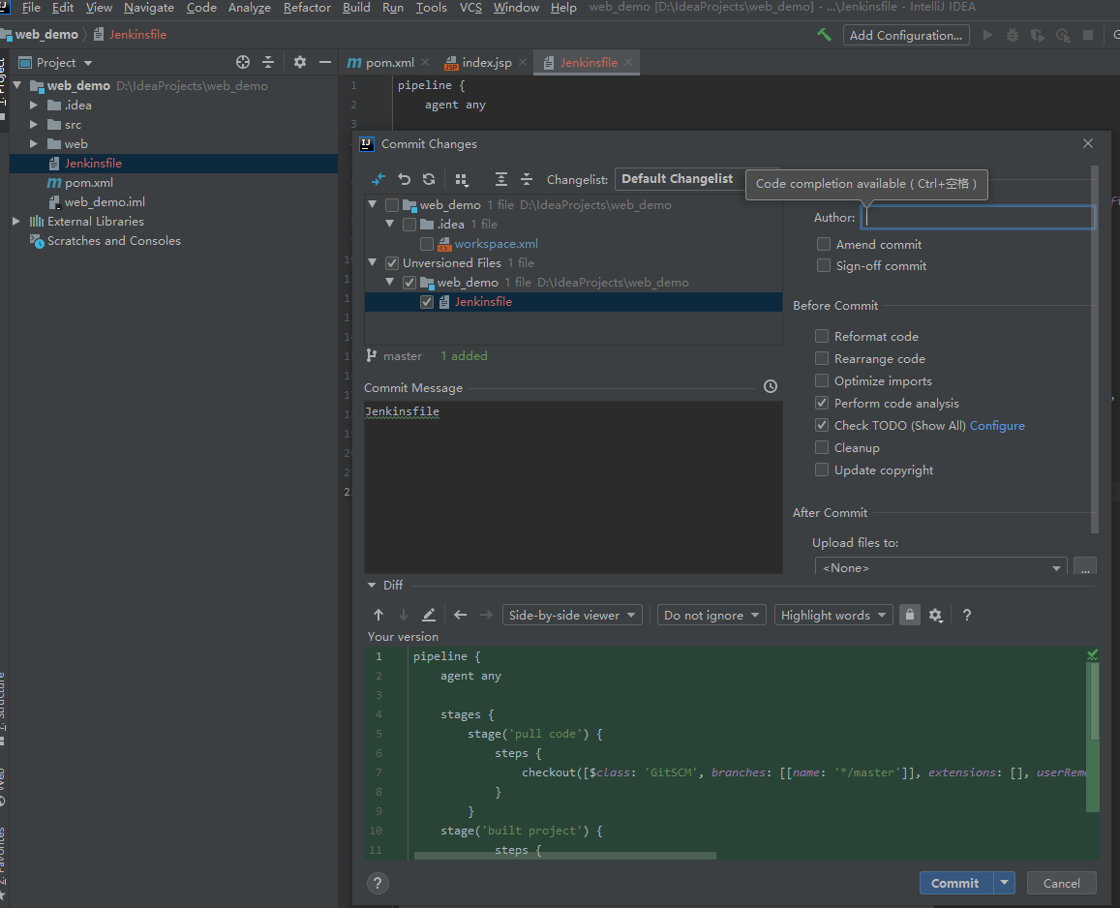Click the Refresh changes icon
1120x908 pixels.
coord(429,179)
